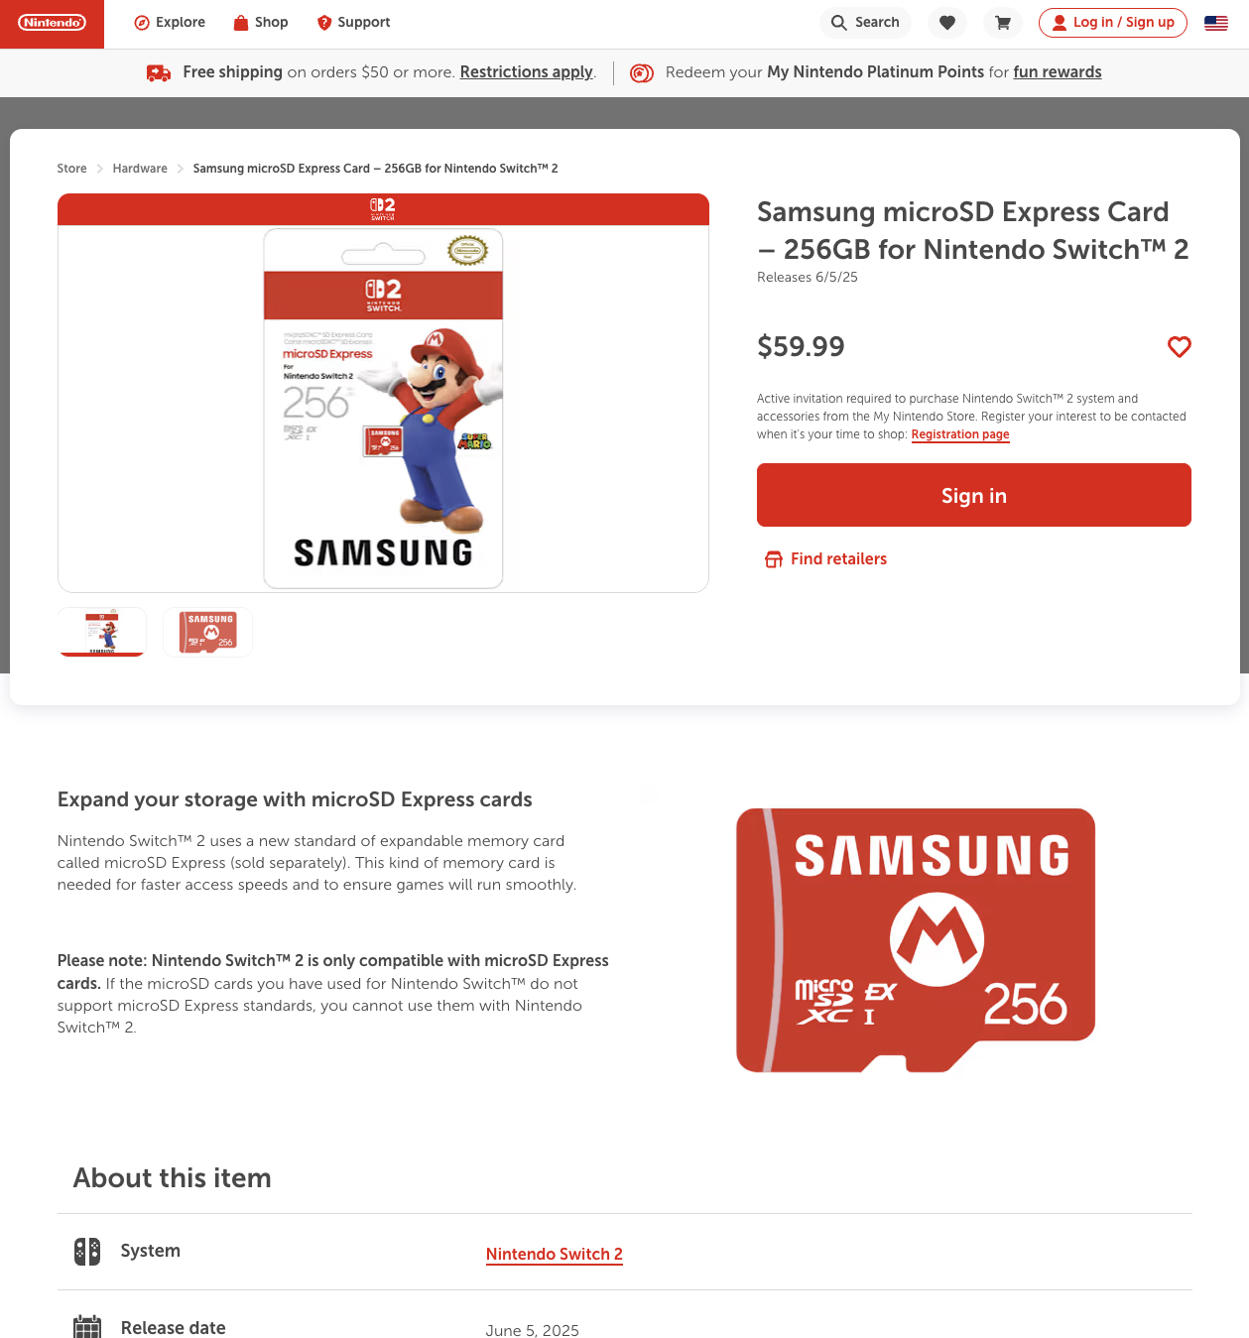Screen dimensions: 1249x1338
Task: Open the wish list heart icon in header
Action: pos(947,23)
